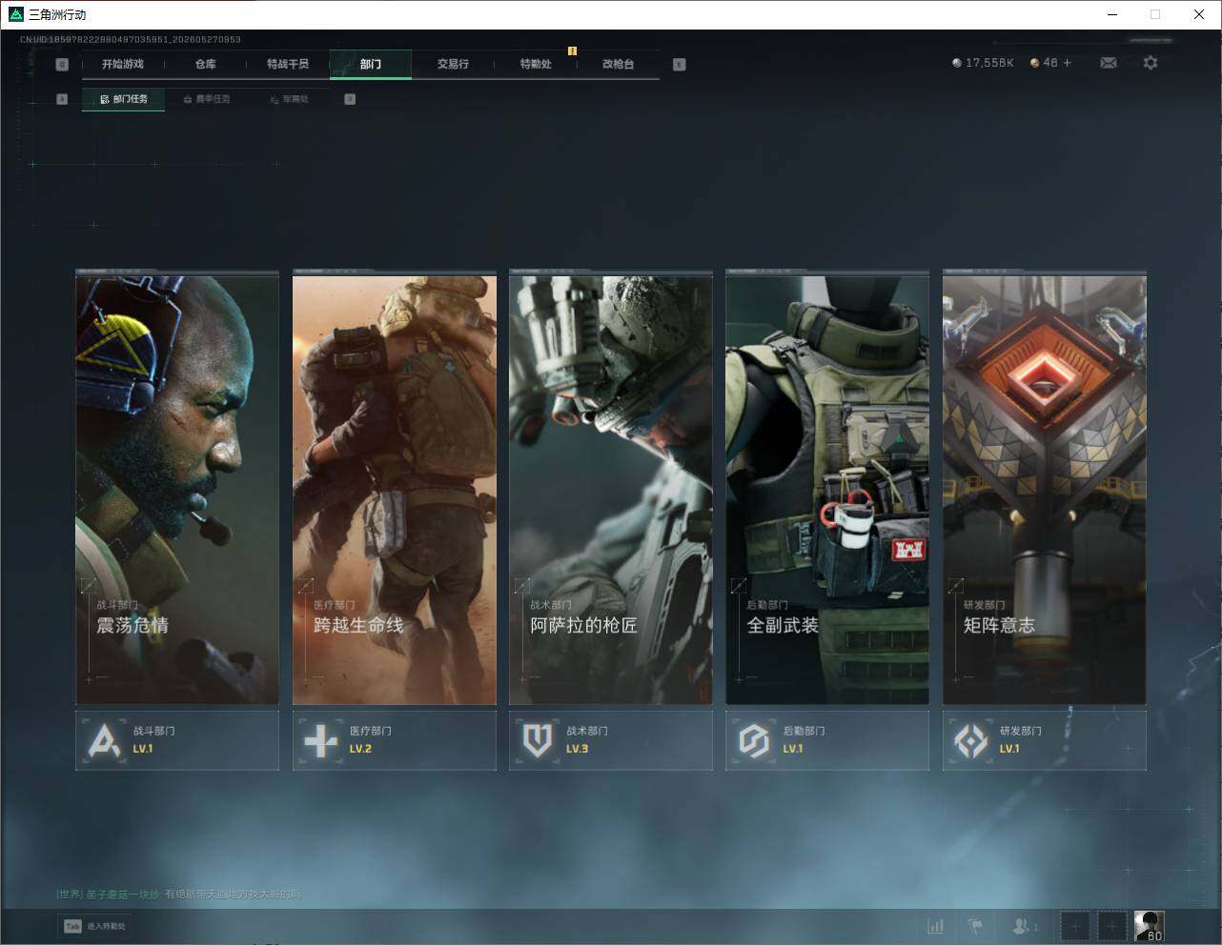Switch to the 特勤处 tab
1222x945 pixels.
[536, 64]
